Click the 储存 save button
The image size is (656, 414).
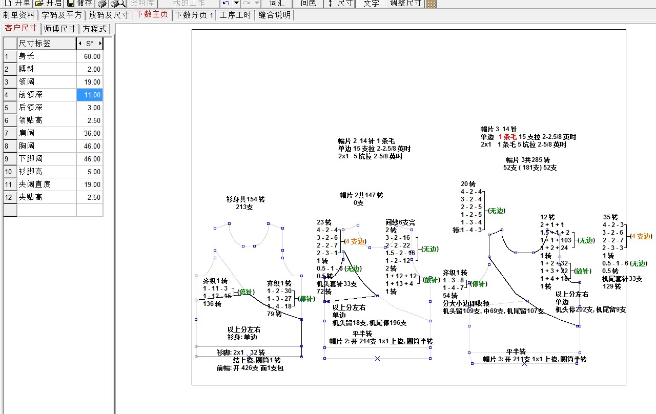[80, 3]
